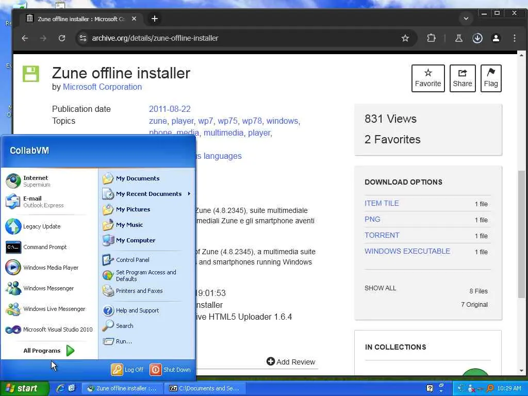Open 2011-08-22 publication date link
The image size is (528, 396).
point(170,109)
